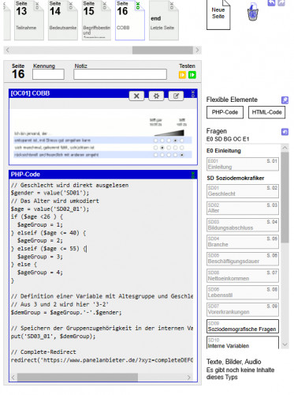Image resolution: width=294 pixels, height=395 pixels.
Task: Remove the [OC01] COBB question with the X button
Action: click(136, 96)
